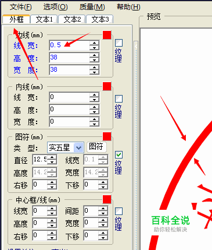Click the 边线 线宽 field showing 0.5
The image size is (212, 250).
[x=70, y=45]
